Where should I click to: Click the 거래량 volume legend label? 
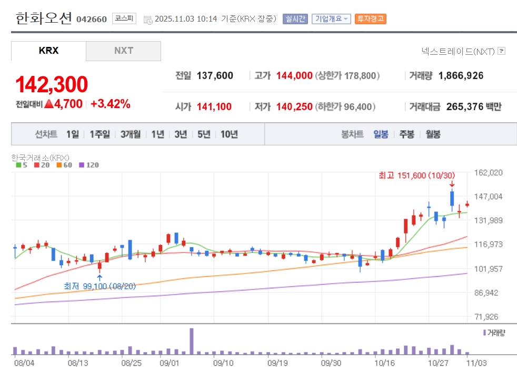[494, 333]
